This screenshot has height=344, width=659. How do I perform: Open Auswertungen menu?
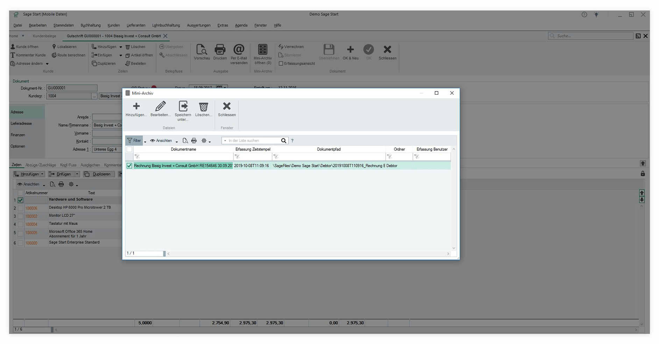[199, 25]
